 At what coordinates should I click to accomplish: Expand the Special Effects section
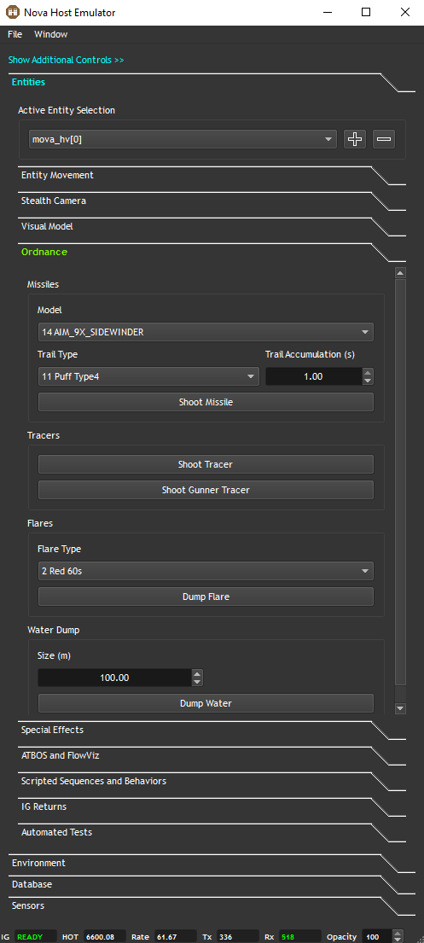(52, 731)
